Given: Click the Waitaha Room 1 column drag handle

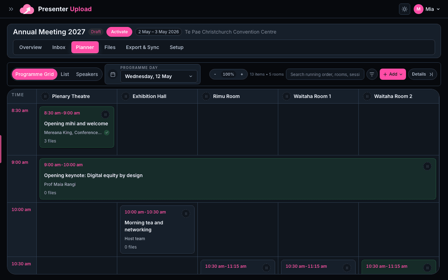Looking at the screenshot, I should pos(287,96).
